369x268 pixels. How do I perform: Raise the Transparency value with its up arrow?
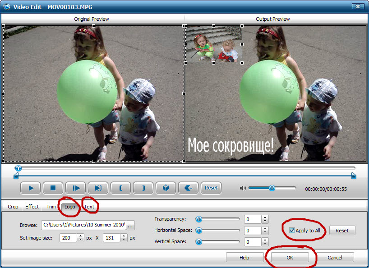click(266, 217)
